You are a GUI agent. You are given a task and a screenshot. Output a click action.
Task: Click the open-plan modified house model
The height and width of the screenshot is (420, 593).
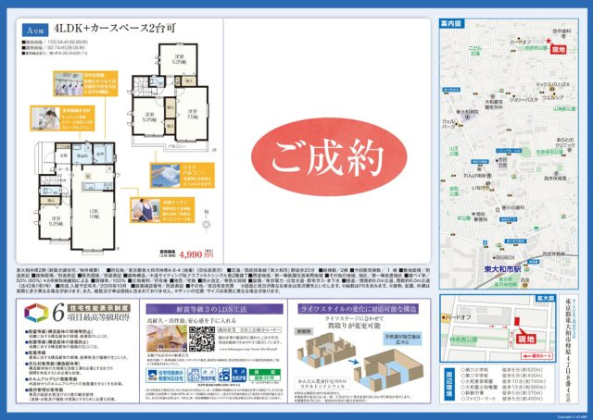pos(387,370)
